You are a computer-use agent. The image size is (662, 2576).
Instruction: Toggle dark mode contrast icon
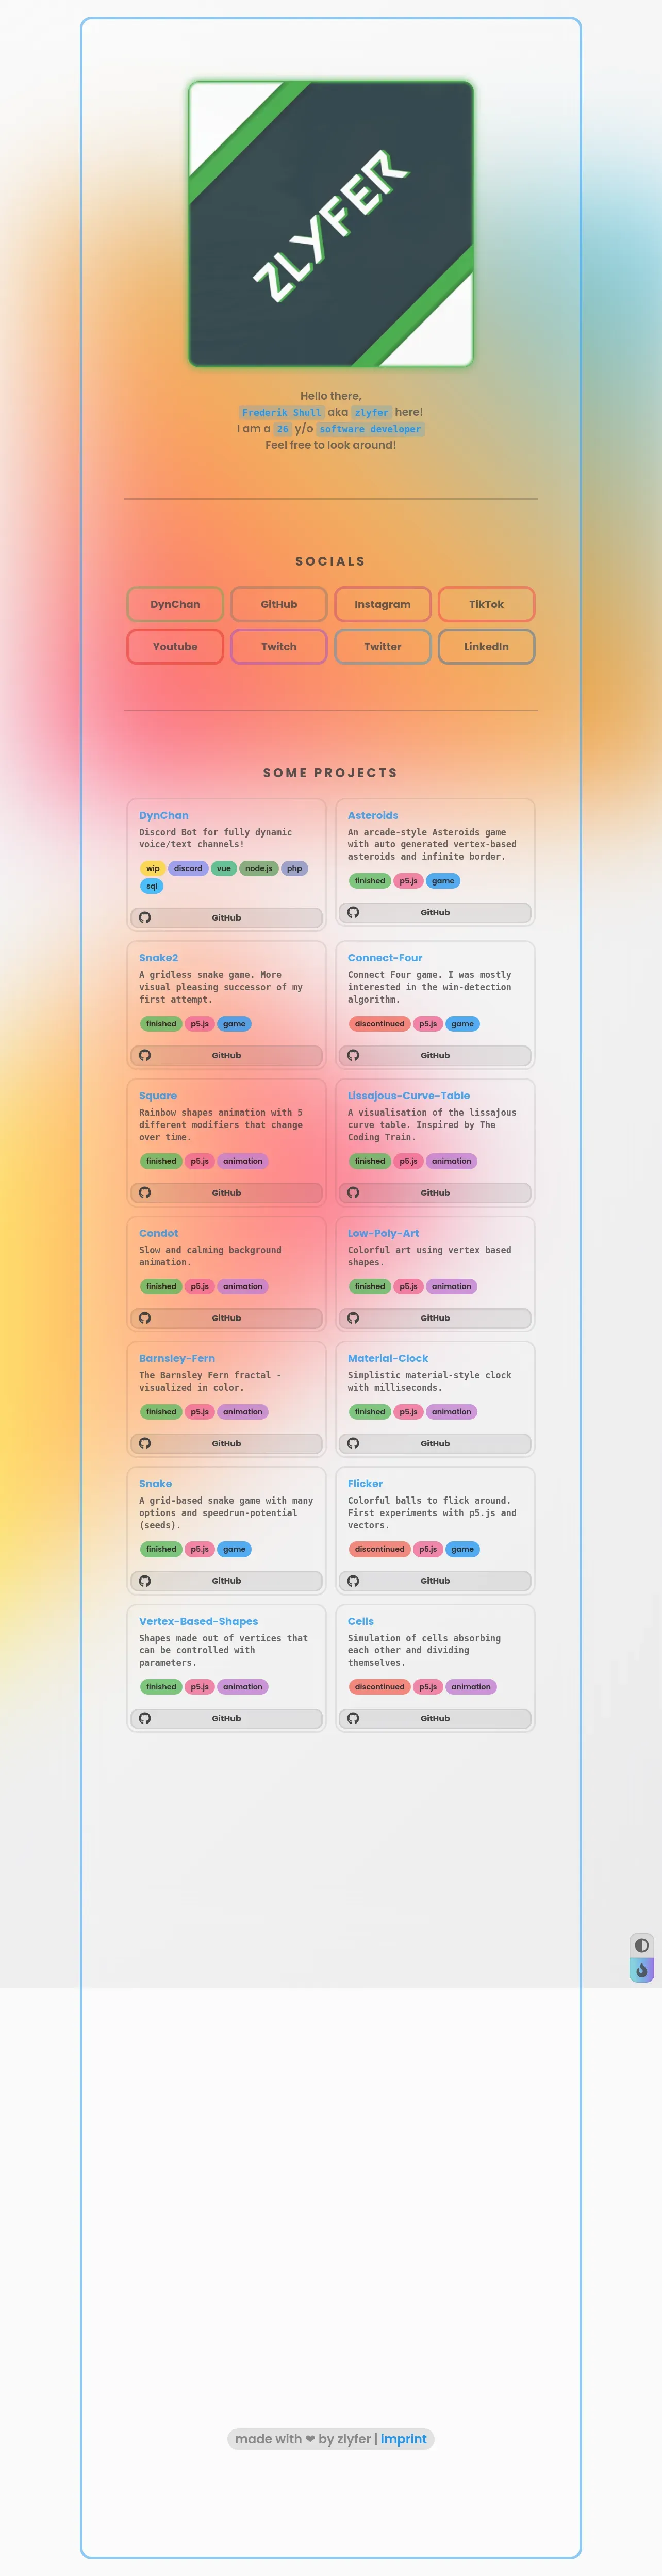tap(641, 1945)
